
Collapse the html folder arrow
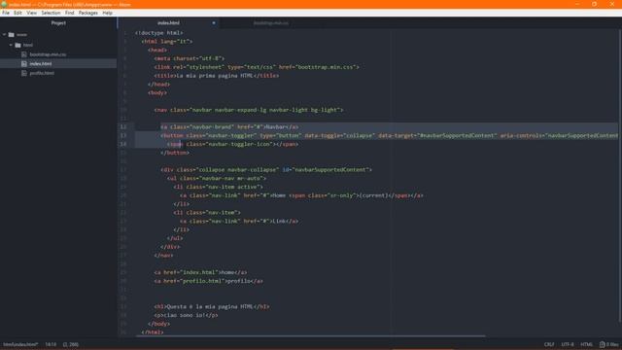(x=11, y=46)
